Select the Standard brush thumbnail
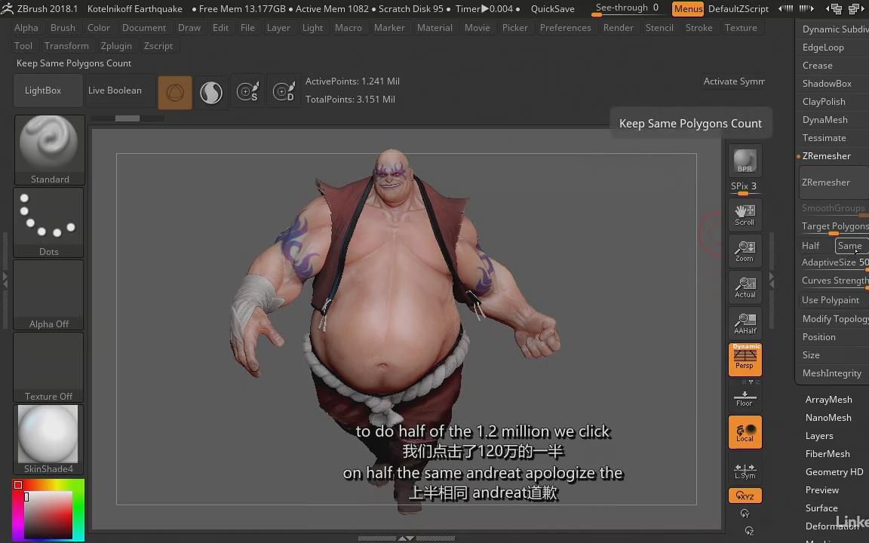 pos(49,143)
